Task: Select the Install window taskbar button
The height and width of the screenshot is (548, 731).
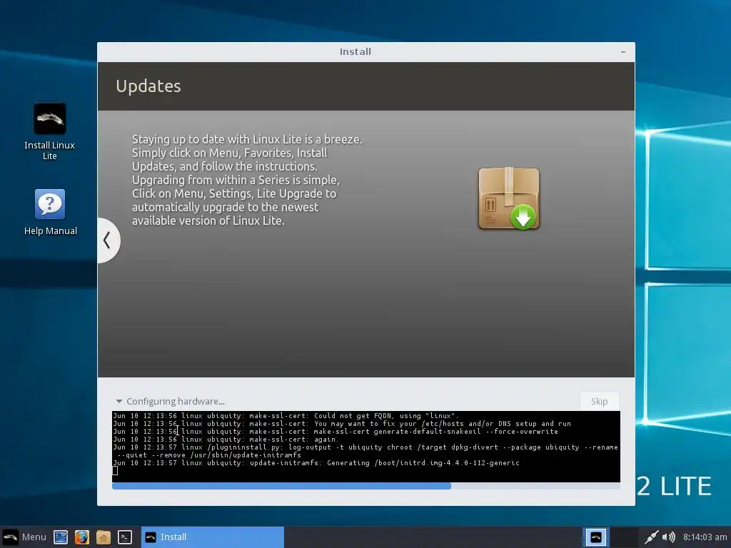Action: point(213,537)
